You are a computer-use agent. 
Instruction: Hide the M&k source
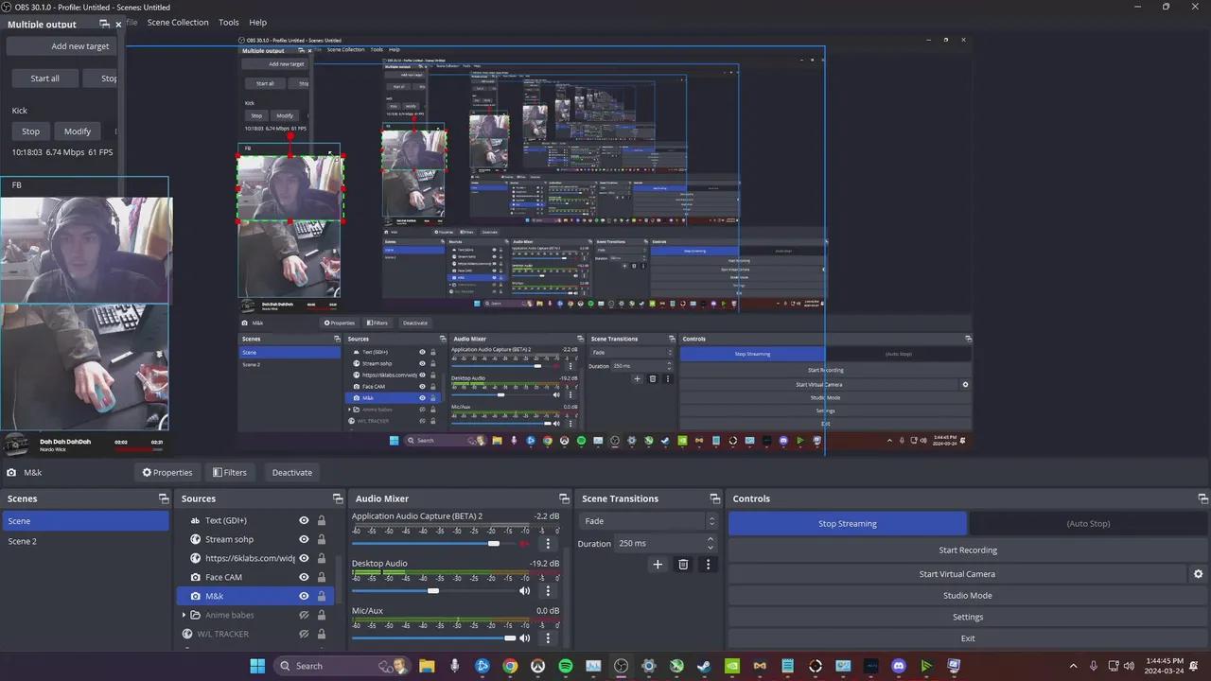[304, 596]
